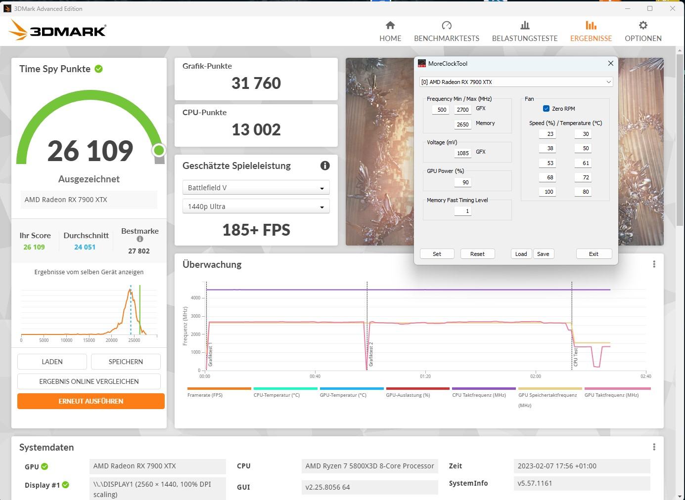Click the ERNEUT AUSFÜHREN button
This screenshot has width=685, height=500.
[x=91, y=401]
